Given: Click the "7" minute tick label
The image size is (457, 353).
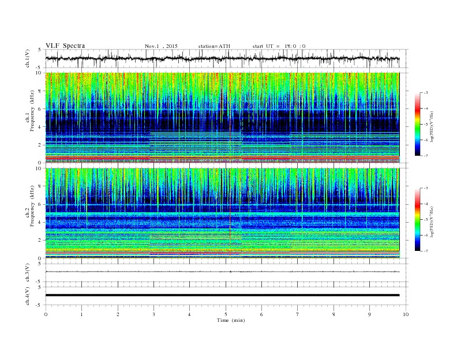Looking at the screenshot, I should pos(298,314).
